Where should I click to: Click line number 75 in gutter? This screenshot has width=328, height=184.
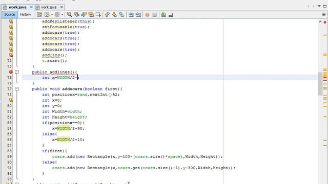9,78
